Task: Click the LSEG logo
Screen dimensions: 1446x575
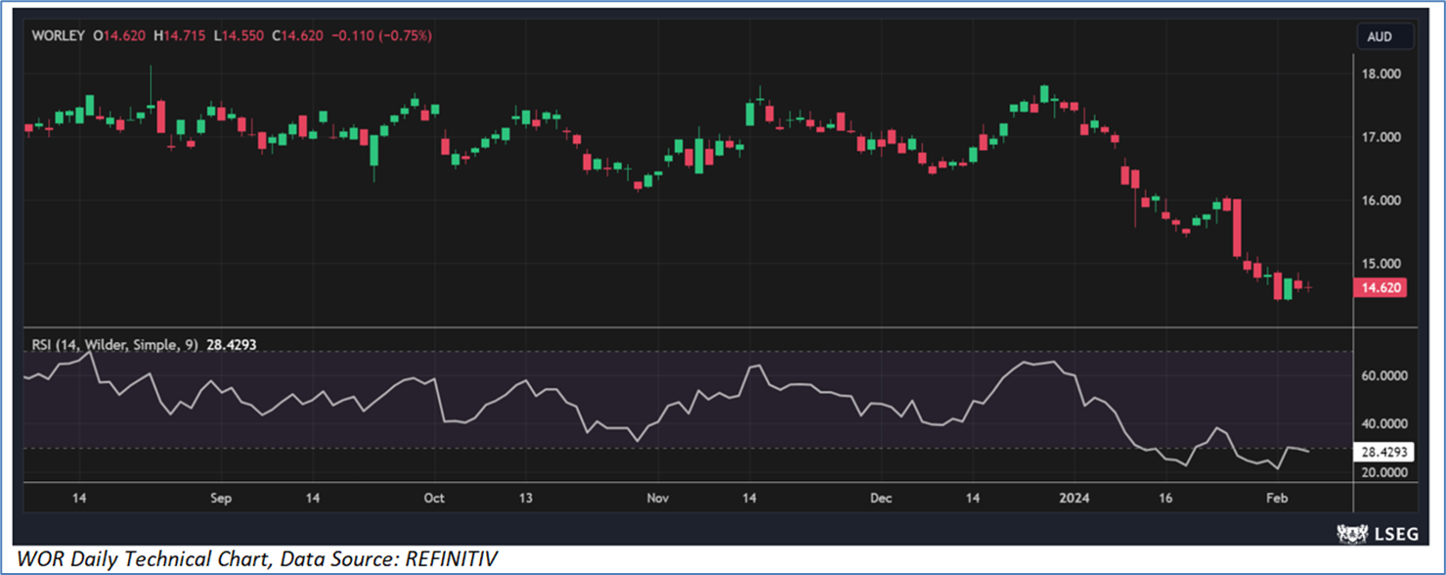Action: pyautogui.click(x=1379, y=533)
